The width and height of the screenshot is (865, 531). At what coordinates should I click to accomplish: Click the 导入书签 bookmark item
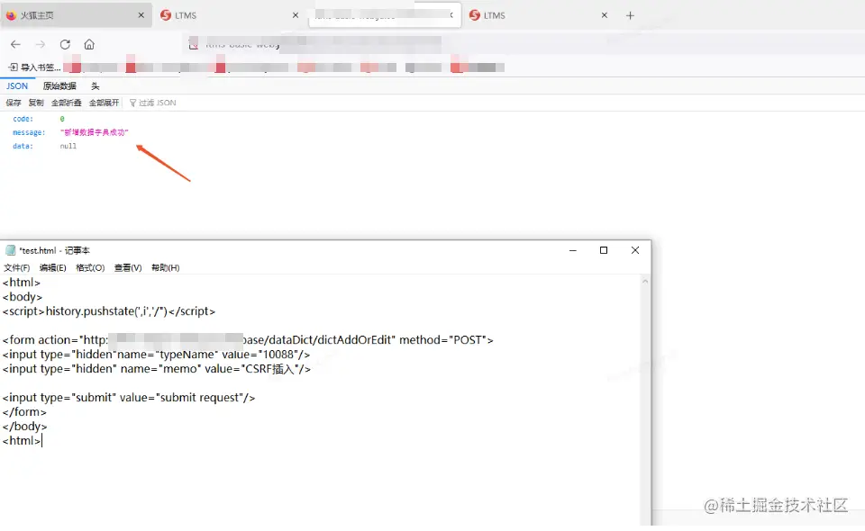(x=34, y=67)
